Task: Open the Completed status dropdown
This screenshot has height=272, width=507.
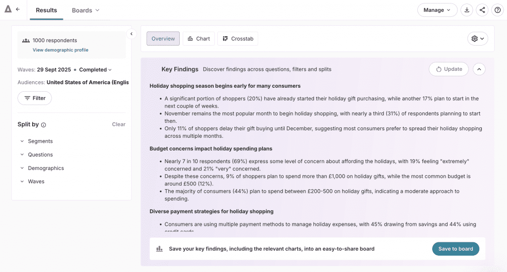Action: [96, 70]
